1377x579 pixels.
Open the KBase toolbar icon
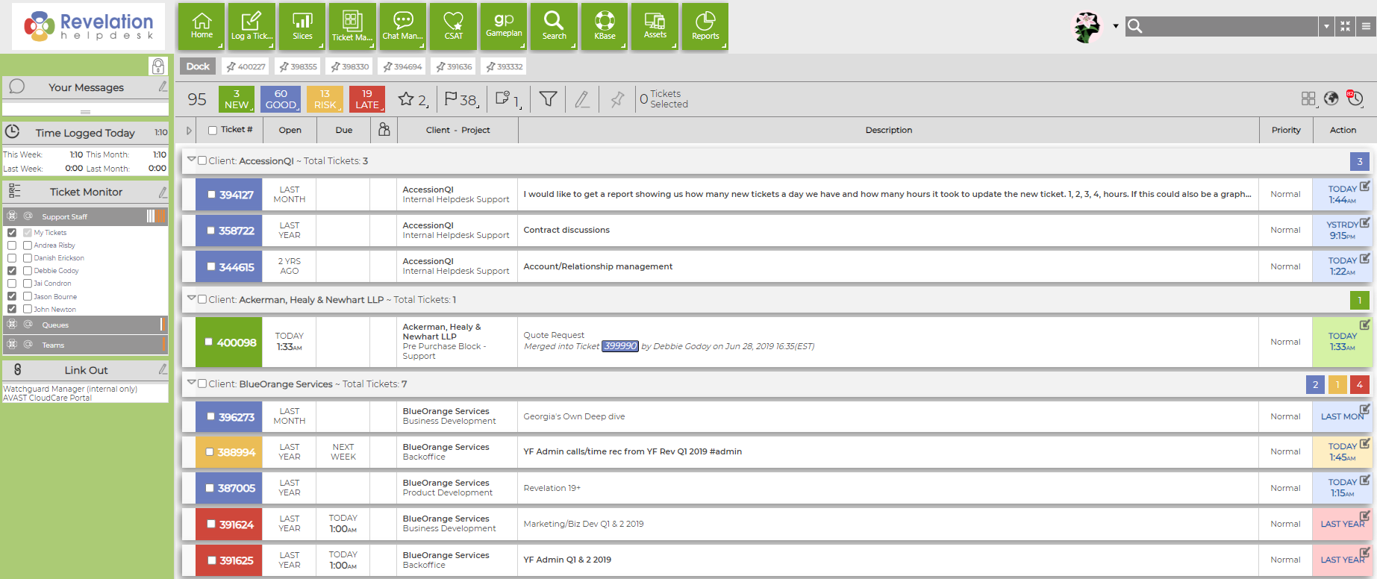605,26
